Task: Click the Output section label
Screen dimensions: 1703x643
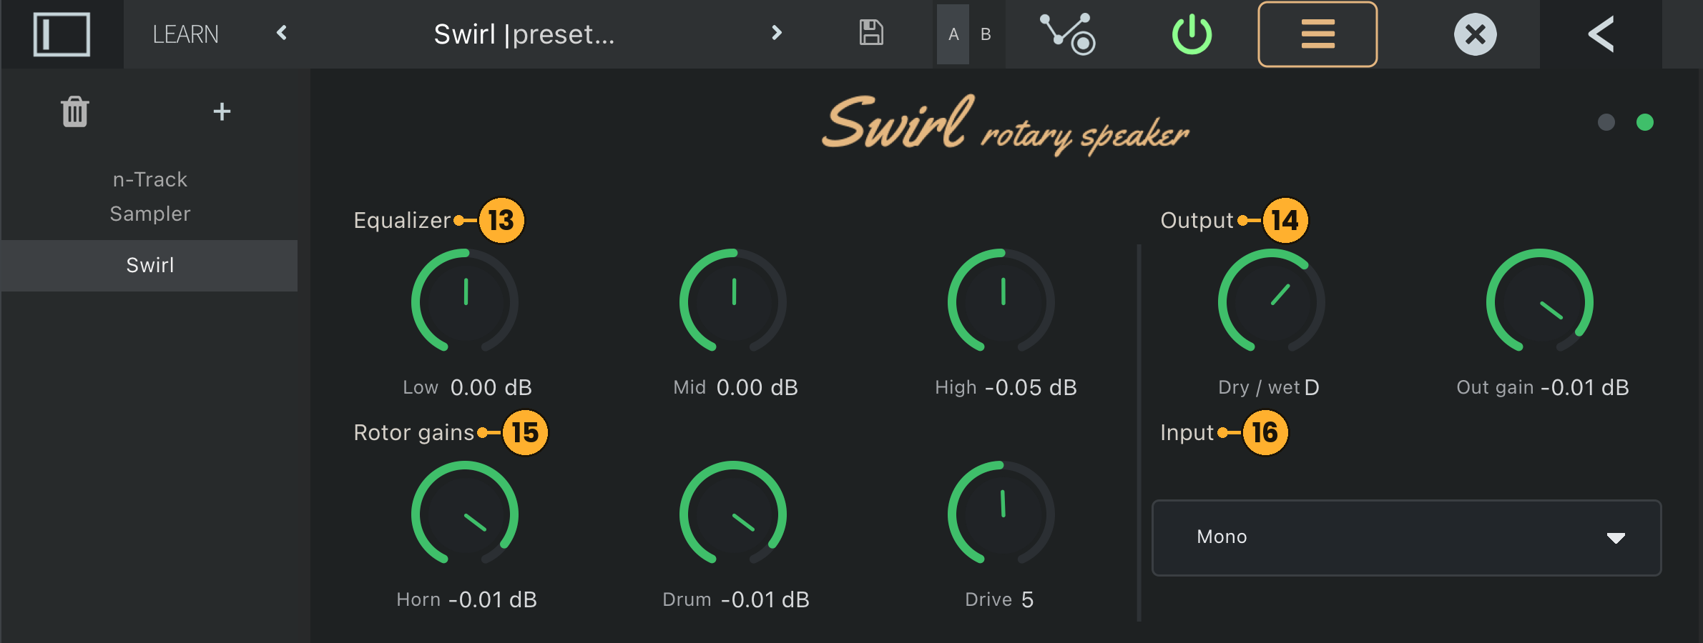Action: pyautogui.click(x=1197, y=221)
